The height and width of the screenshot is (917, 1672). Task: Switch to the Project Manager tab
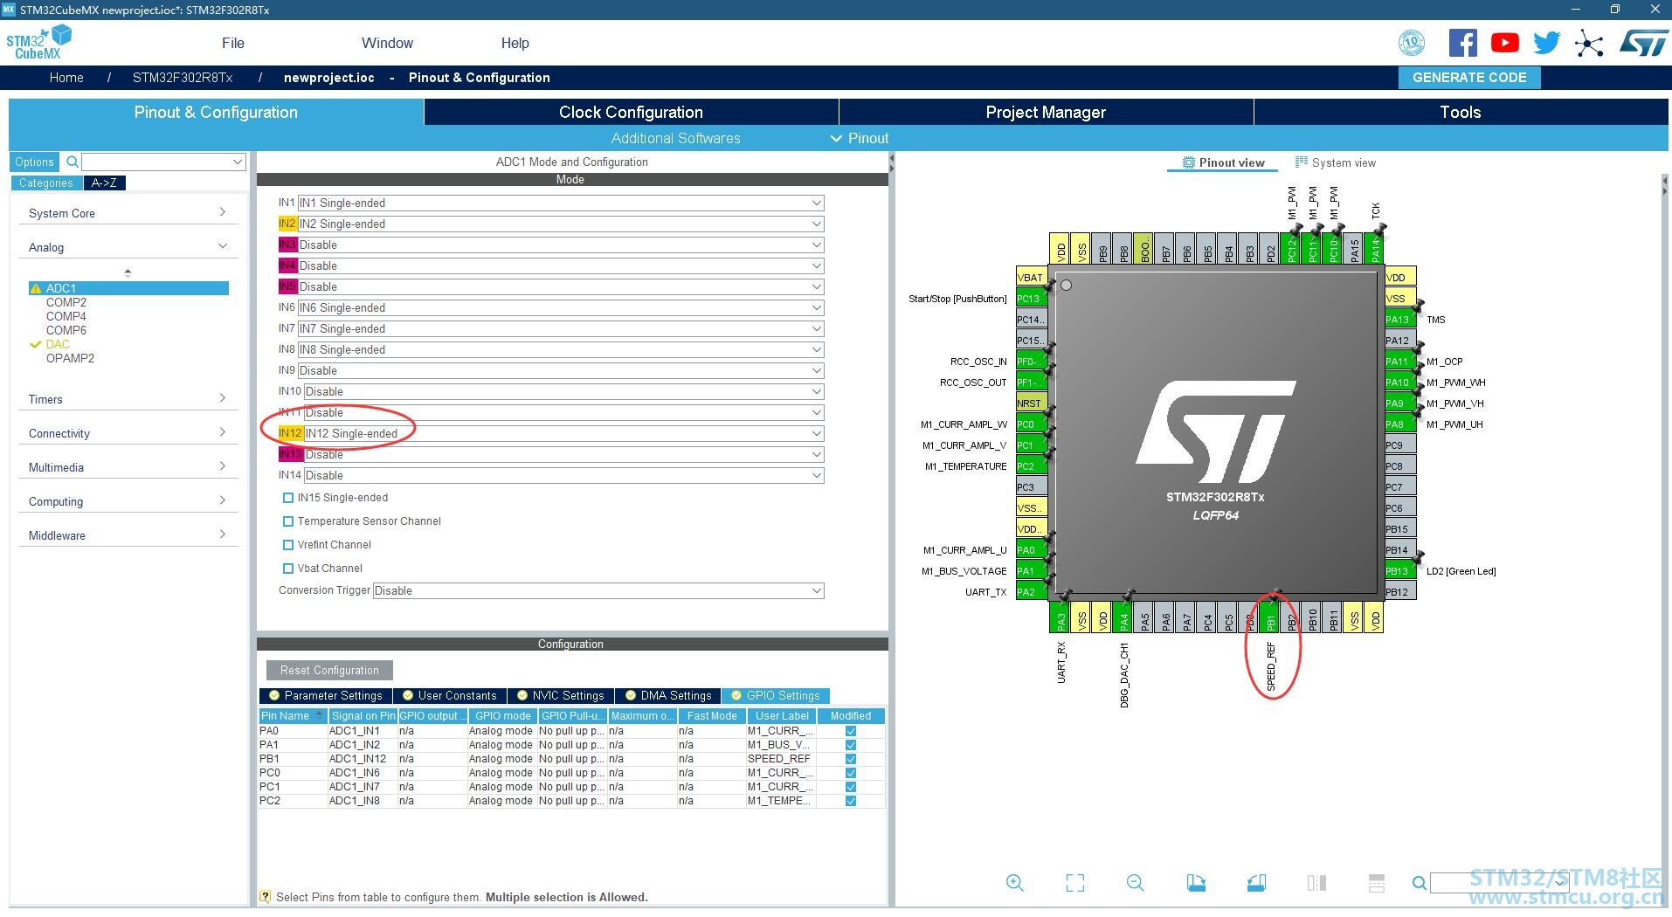pos(1046,112)
